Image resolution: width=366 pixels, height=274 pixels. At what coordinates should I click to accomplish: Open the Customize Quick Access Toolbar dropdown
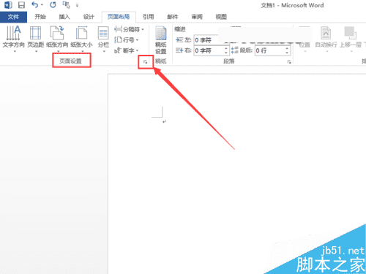click(x=77, y=5)
